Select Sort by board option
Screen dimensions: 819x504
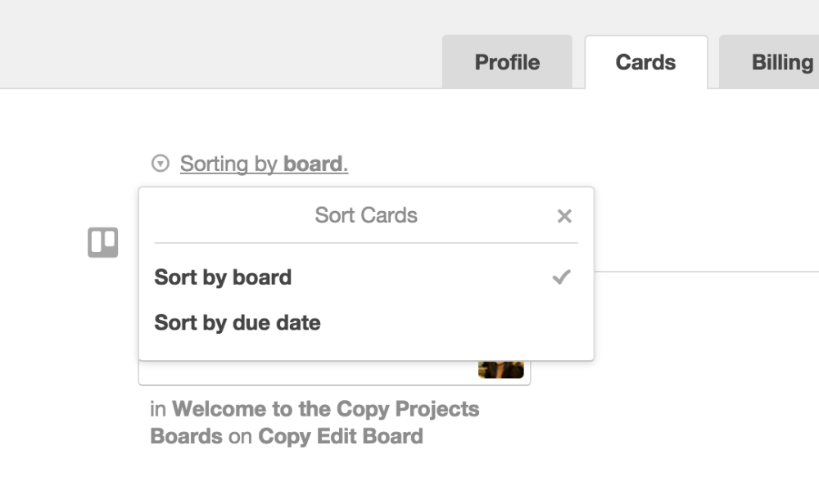pos(223,277)
